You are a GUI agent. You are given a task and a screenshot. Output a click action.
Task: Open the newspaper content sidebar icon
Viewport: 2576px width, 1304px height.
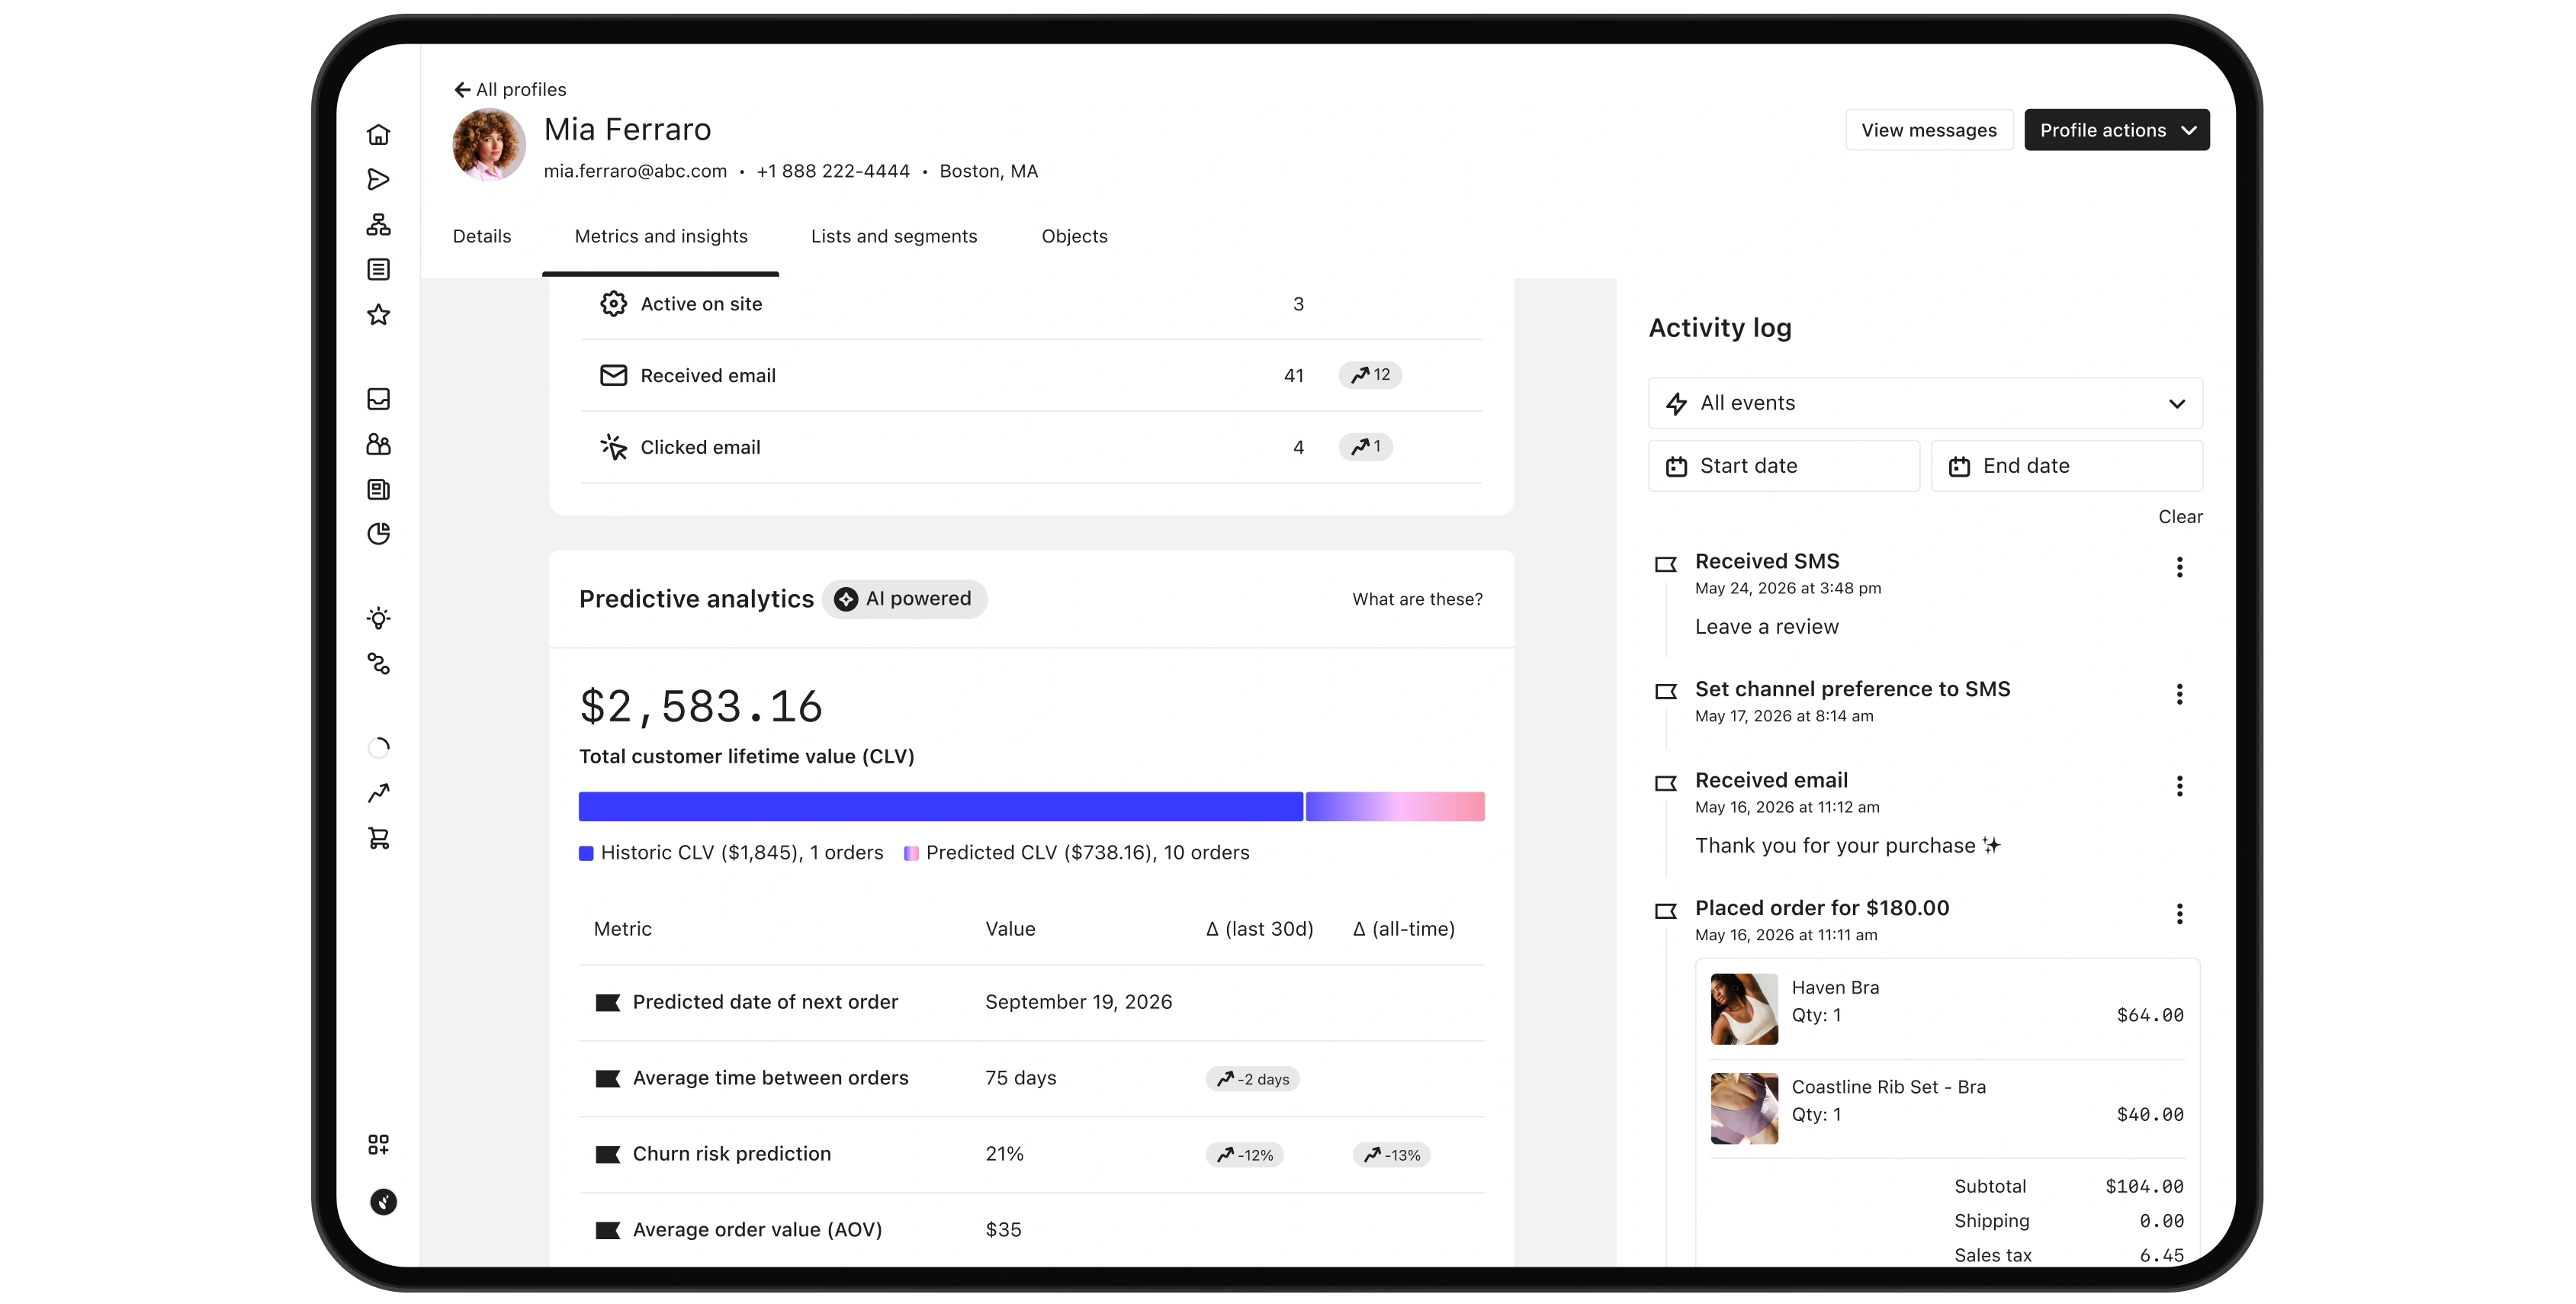coord(378,489)
